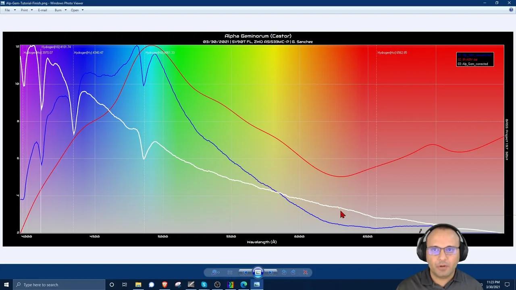The image size is (516, 290).
Task: Click the fit-to-window display icon
Action: pyautogui.click(x=230, y=272)
